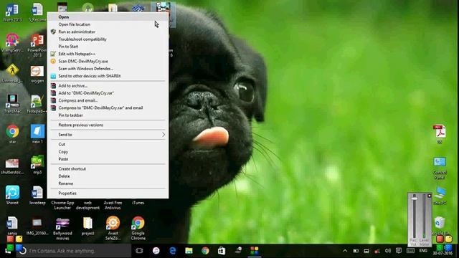Select Pin to taskbar

coord(108,115)
